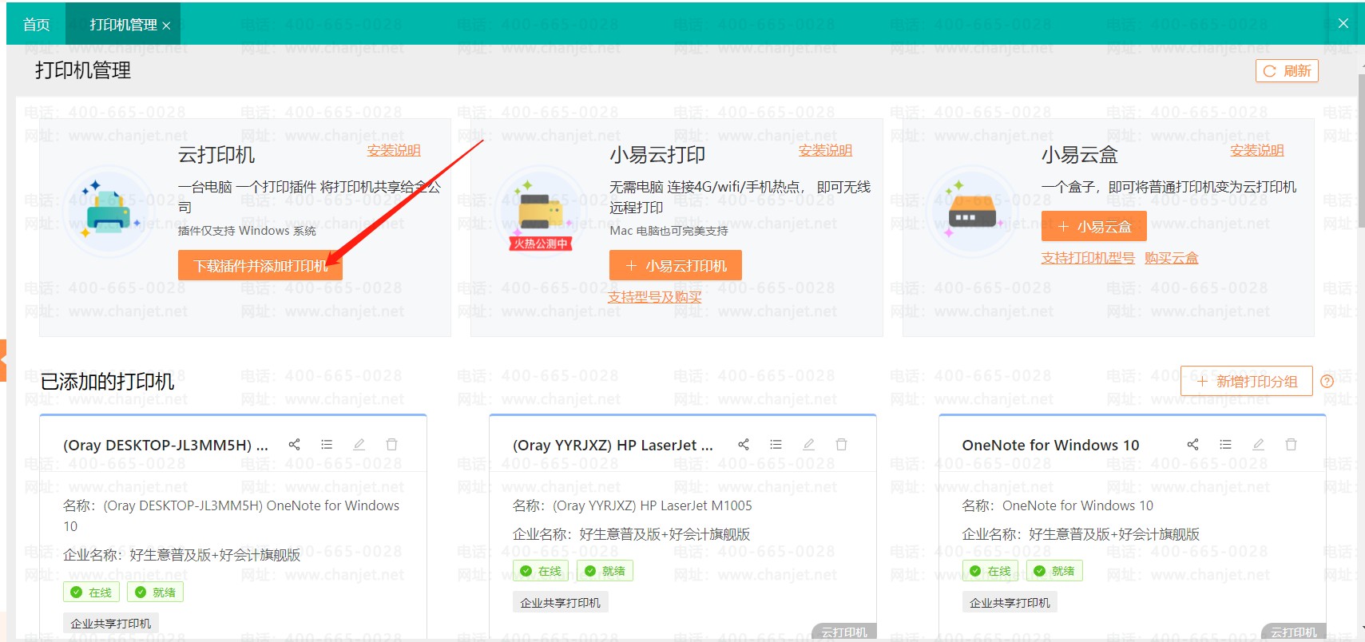Click the 刷新 refresh button
The height and width of the screenshot is (642, 1365).
click(1287, 71)
